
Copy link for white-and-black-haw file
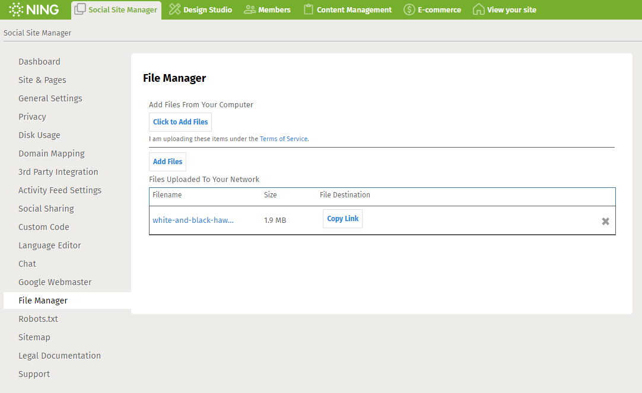point(343,219)
